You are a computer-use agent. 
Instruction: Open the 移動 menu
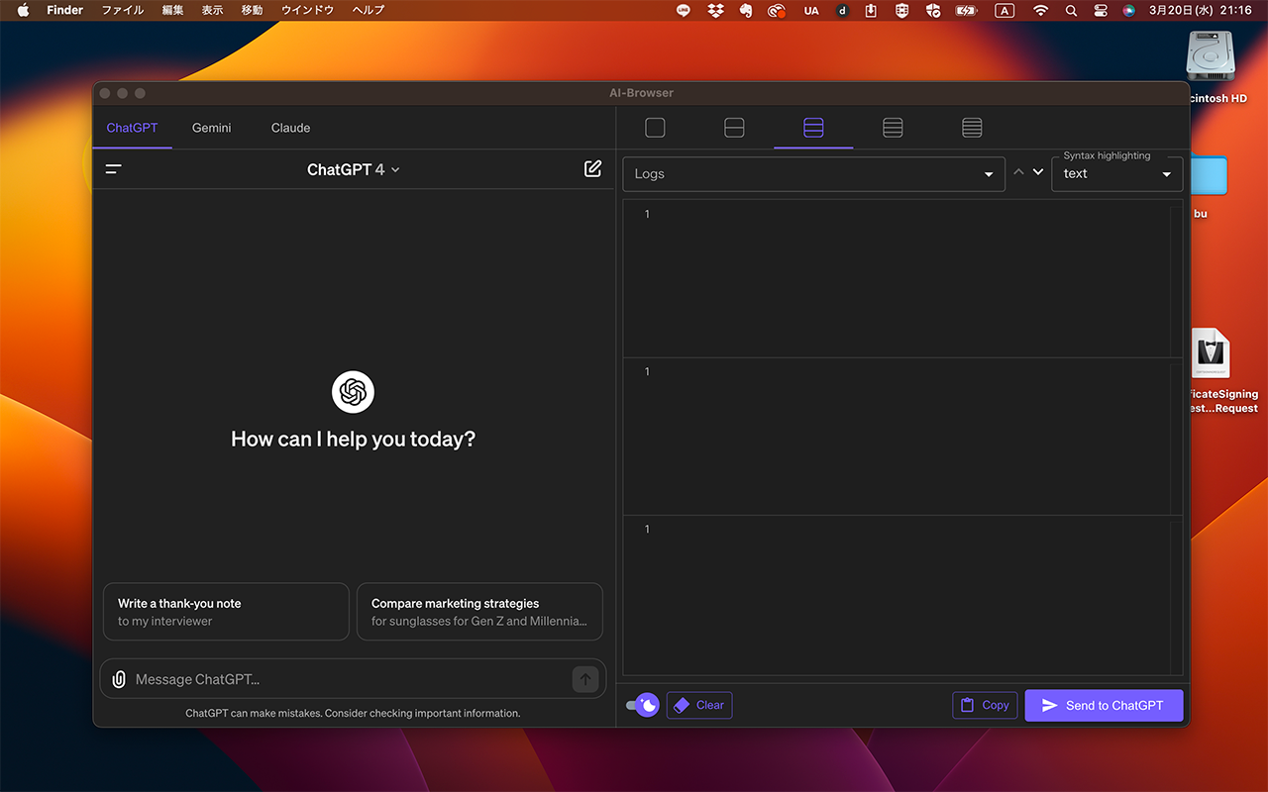tap(252, 11)
